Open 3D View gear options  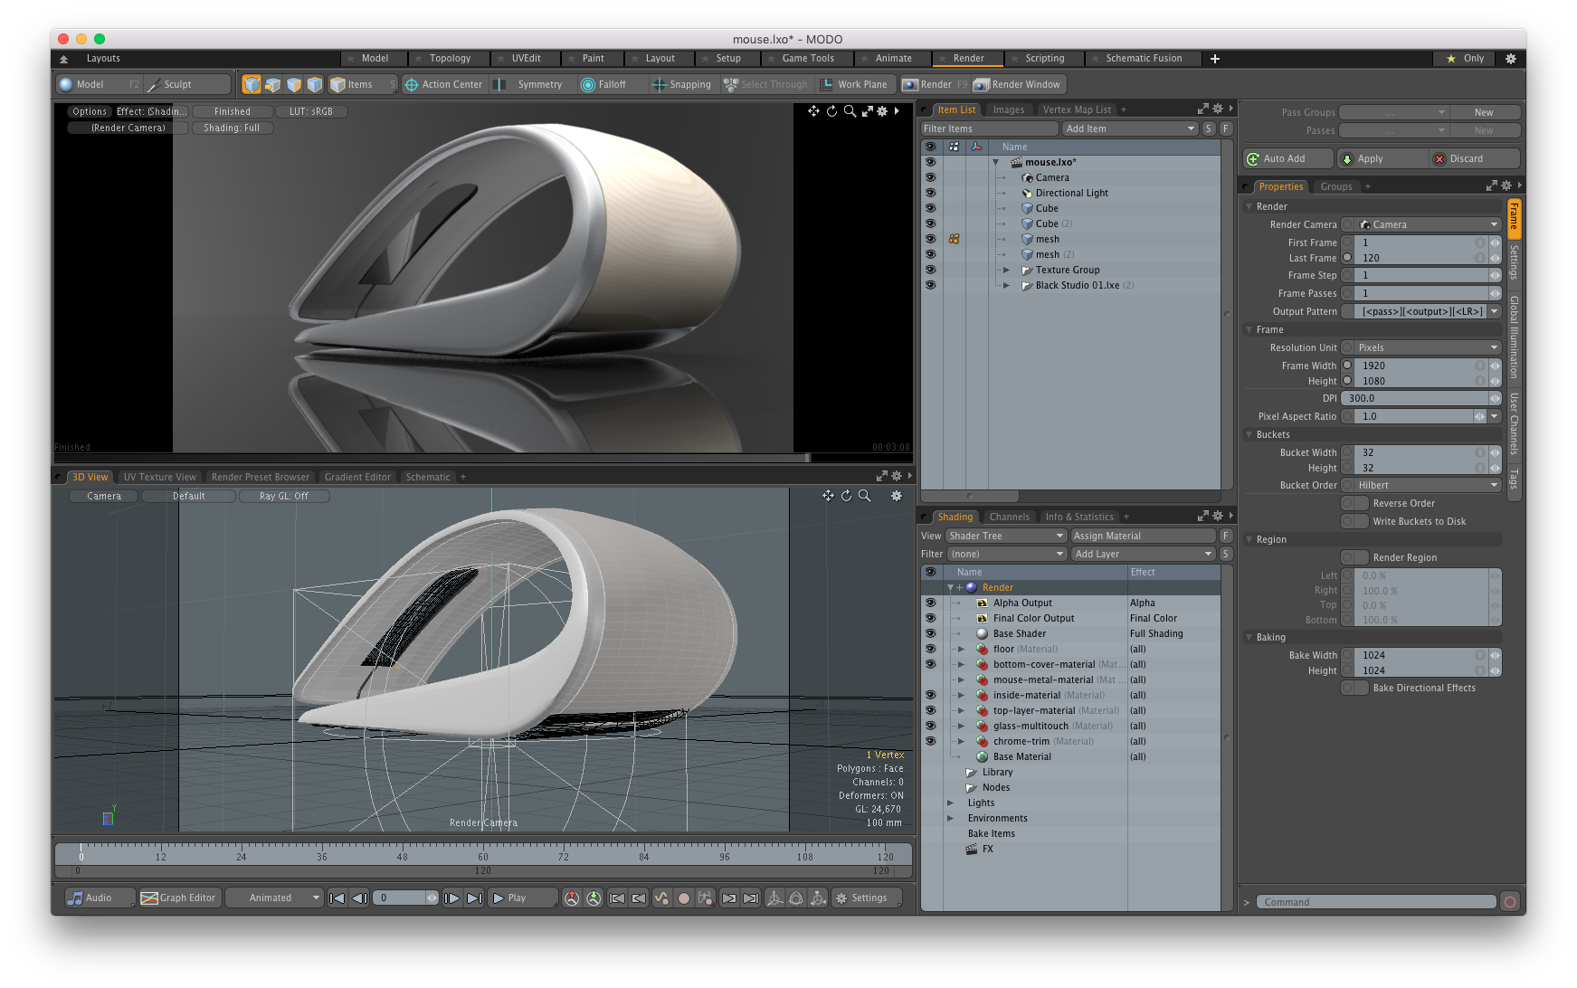pyautogui.click(x=897, y=496)
